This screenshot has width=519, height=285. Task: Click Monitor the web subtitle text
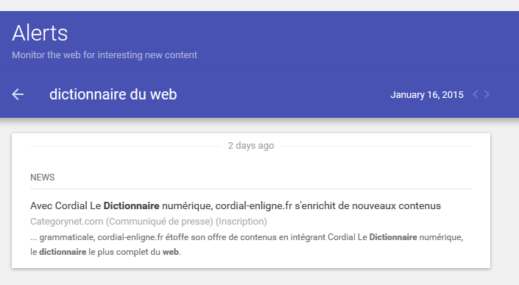(105, 54)
